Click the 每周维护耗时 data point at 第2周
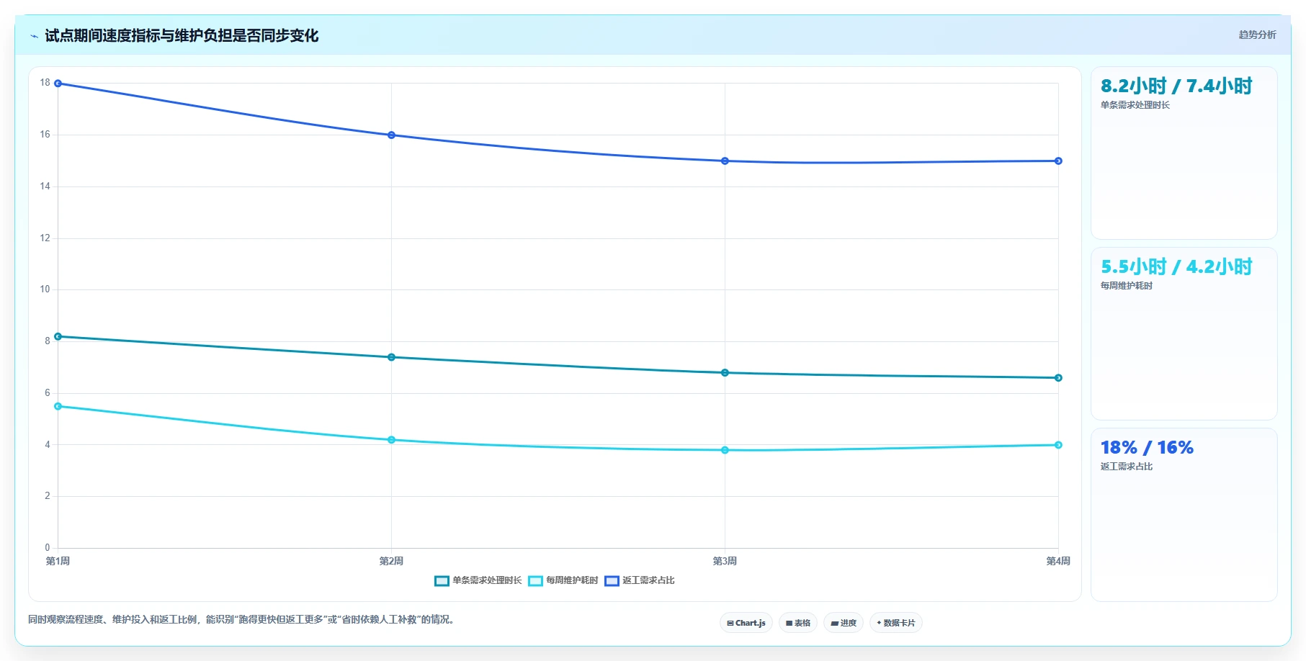The image size is (1306, 661). tap(391, 440)
